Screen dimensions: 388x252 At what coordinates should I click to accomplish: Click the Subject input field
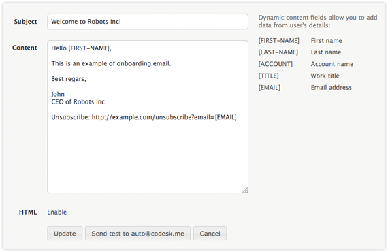[x=148, y=22]
